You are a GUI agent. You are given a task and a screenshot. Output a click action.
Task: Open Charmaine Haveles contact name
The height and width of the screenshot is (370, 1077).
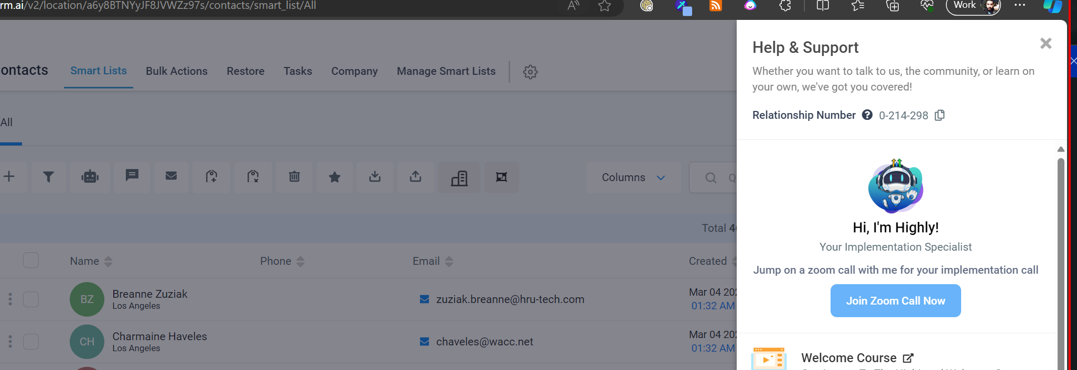click(x=160, y=337)
